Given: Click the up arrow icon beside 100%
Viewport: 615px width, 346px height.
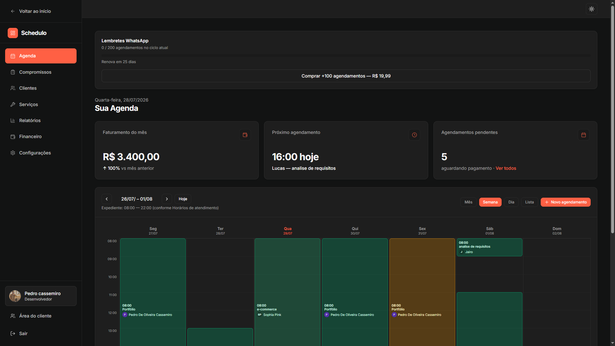Looking at the screenshot, I should coord(105,168).
